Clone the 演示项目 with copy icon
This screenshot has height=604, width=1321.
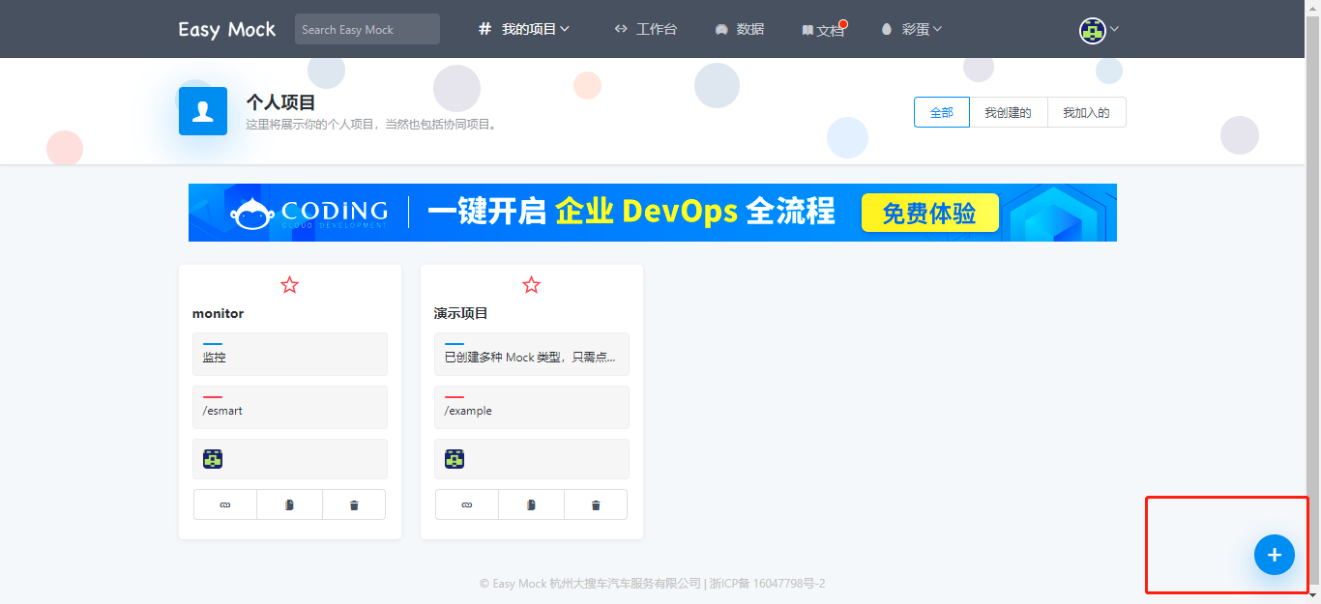click(531, 504)
